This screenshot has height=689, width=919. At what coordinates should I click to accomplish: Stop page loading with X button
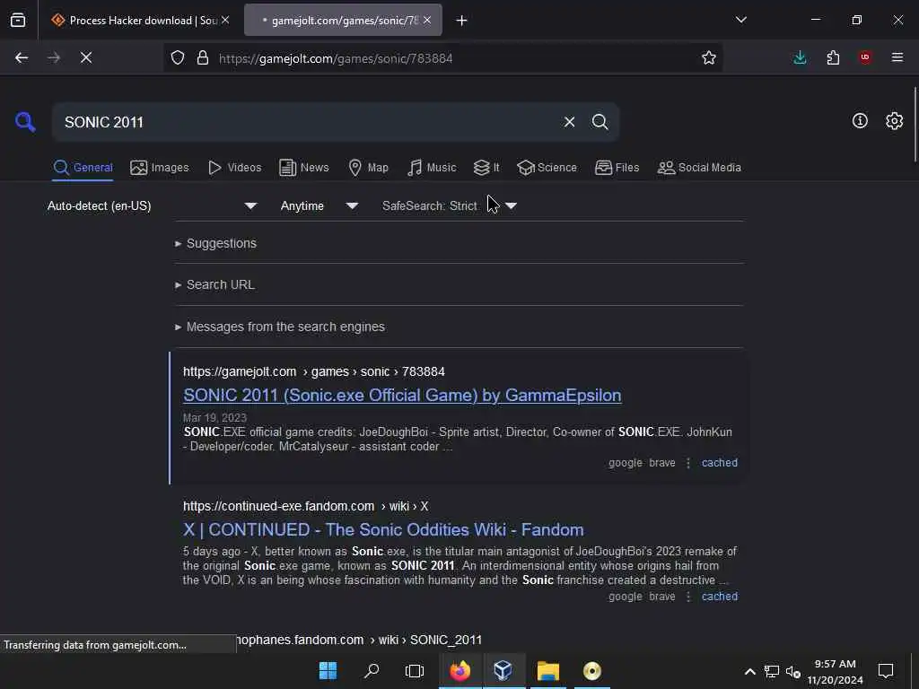[x=86, y=57]
